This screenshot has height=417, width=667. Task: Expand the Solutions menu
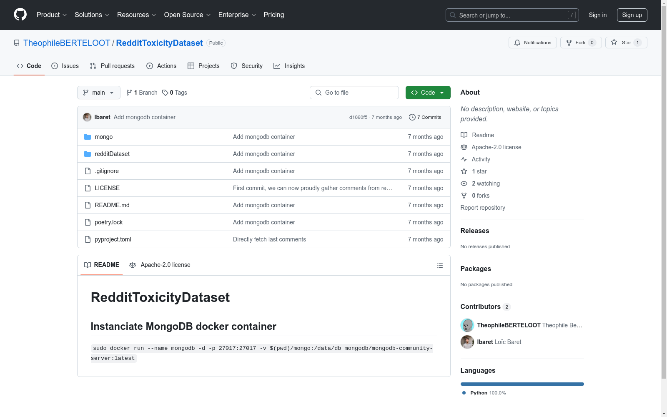(x=92, y=15)
